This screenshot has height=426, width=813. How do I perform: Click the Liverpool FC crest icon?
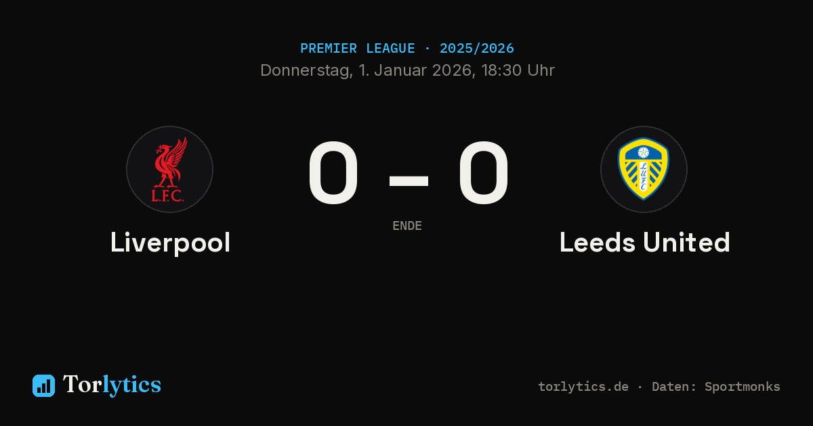(169, 169)
